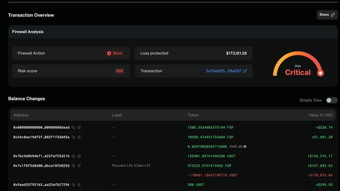Screen dimensions: 340x191
Task: Copy the Pancake LPs address 0x7c1f8f5d8d00
Action: point(73,166)
